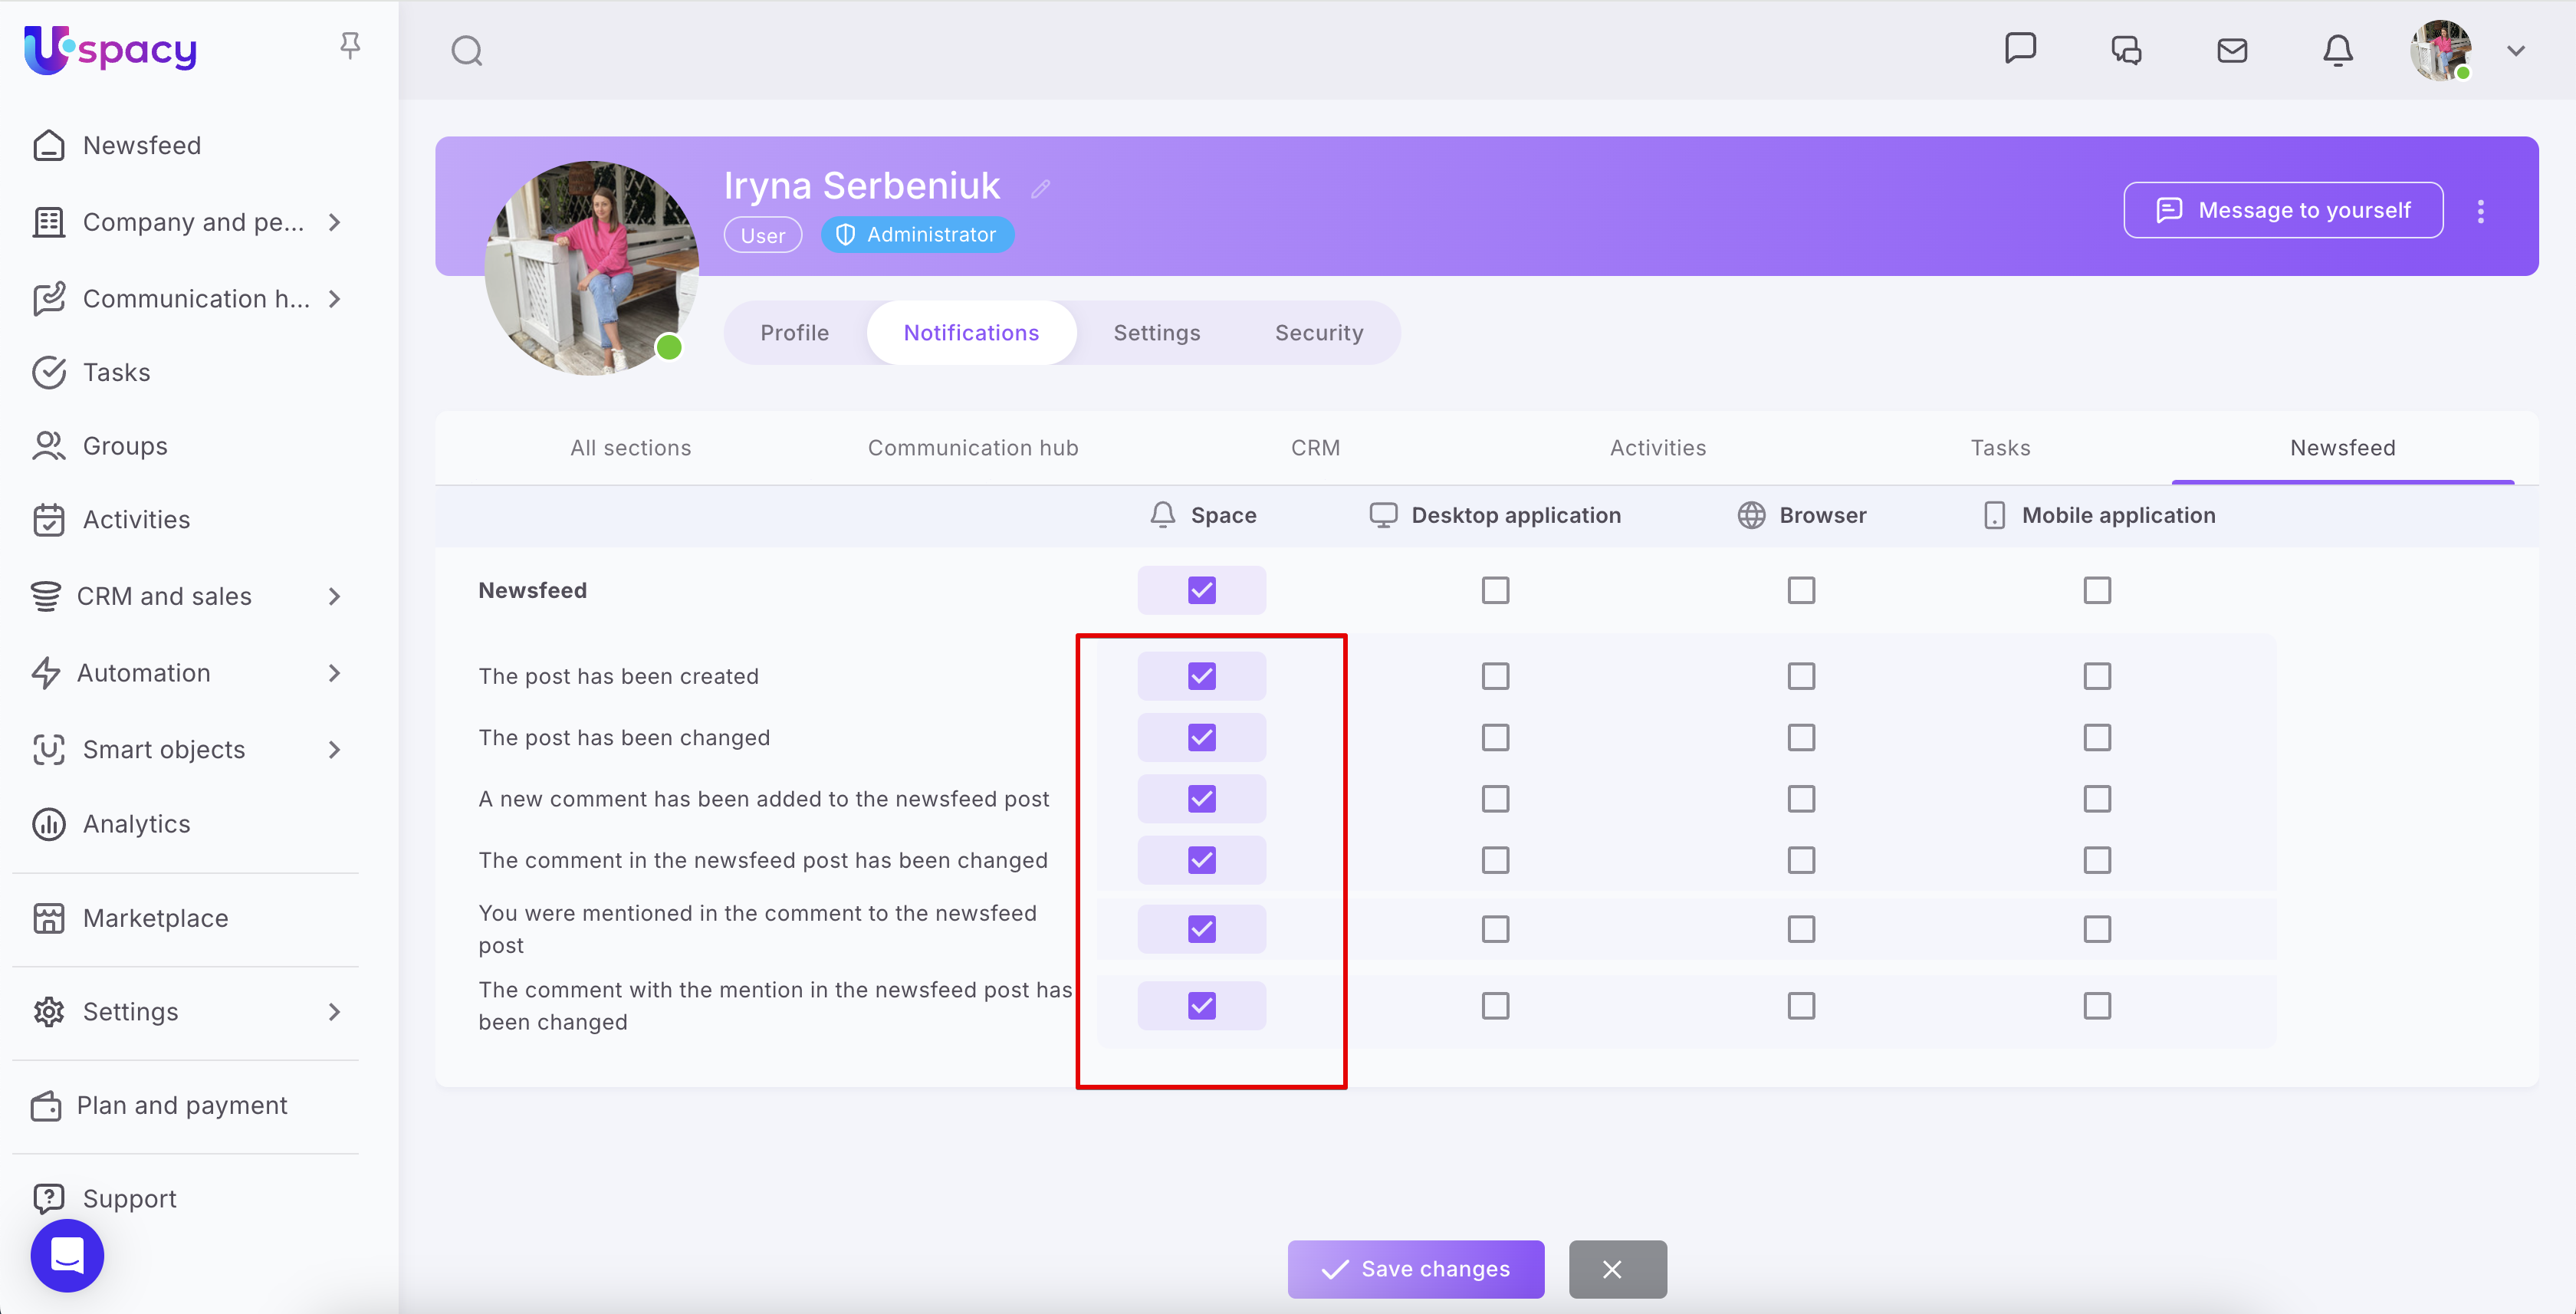The height and width of the screenshot is (1314, 2576).
Task: Open the user avatar dropdown arrow
Action: pos(2515,50)
